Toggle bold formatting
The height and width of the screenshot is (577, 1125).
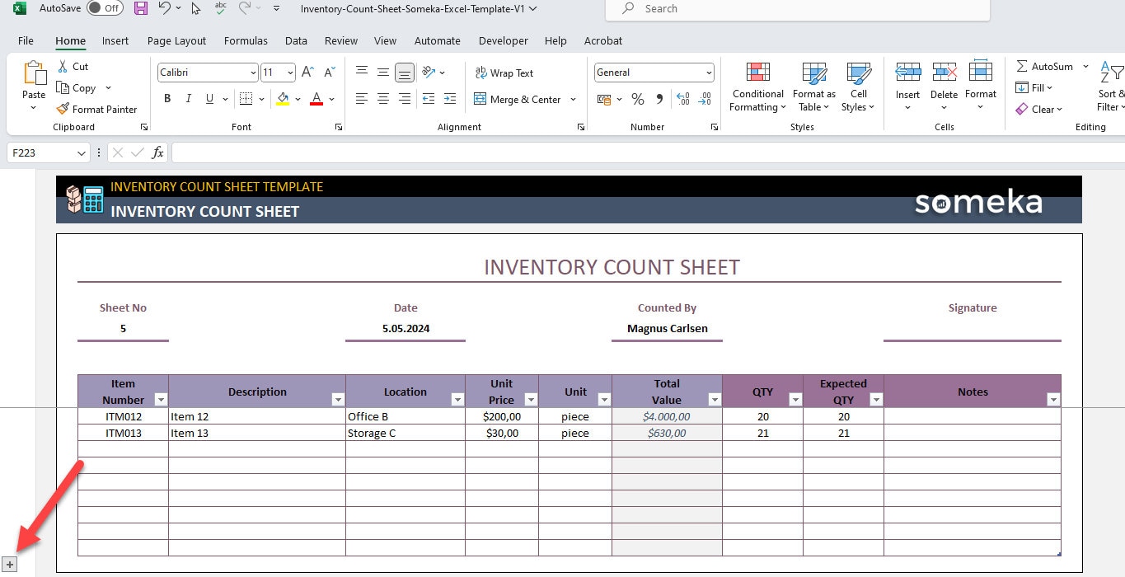click(167, 98)
